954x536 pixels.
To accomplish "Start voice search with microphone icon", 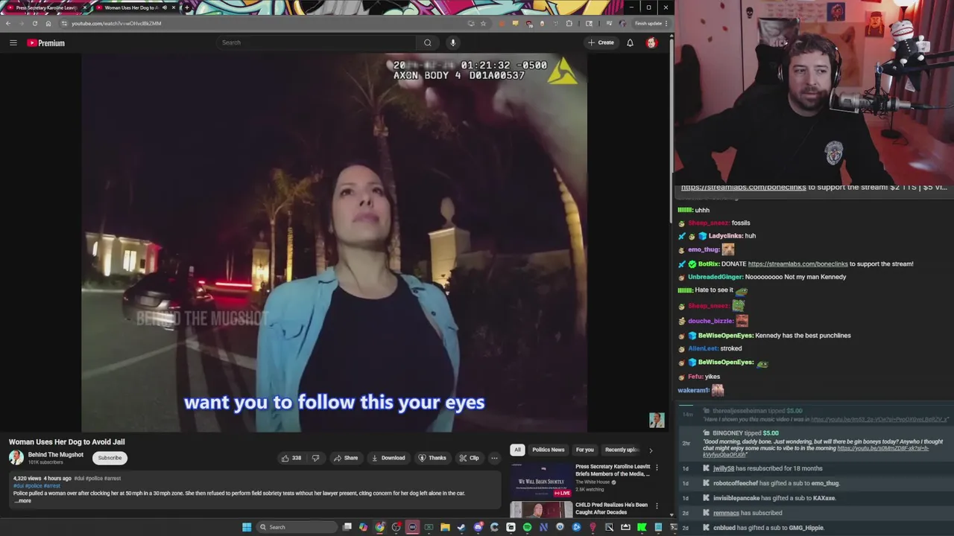I will [452, 42].
